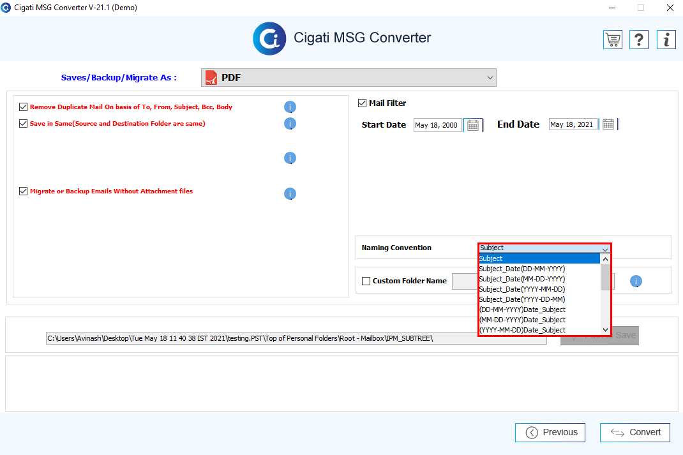Click the Cigati logo in the header
The height and width of the screenshot is (455, 683).
click(269, 38)
